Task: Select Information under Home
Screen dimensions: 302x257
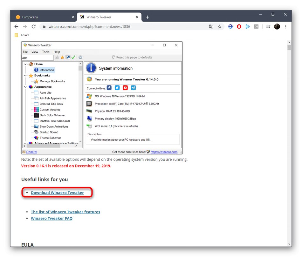Action: tap(44, 70)
